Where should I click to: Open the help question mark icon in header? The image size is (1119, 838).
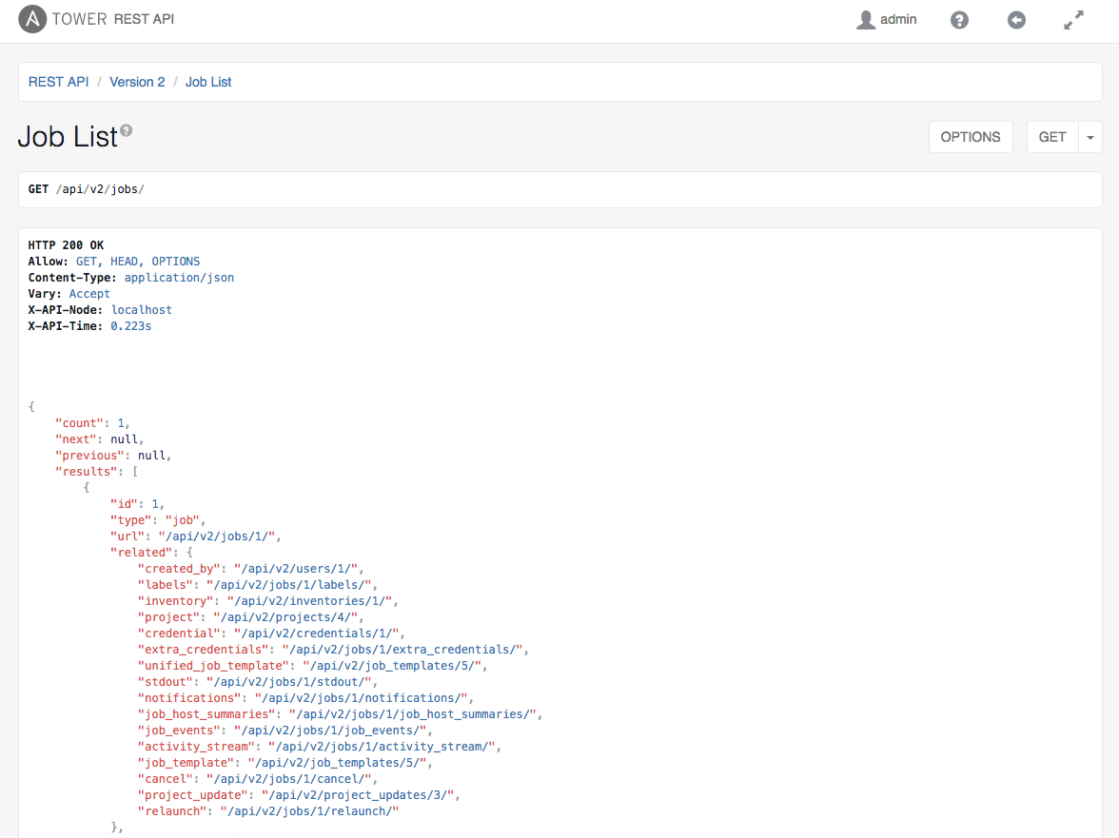tap(959, 20)
